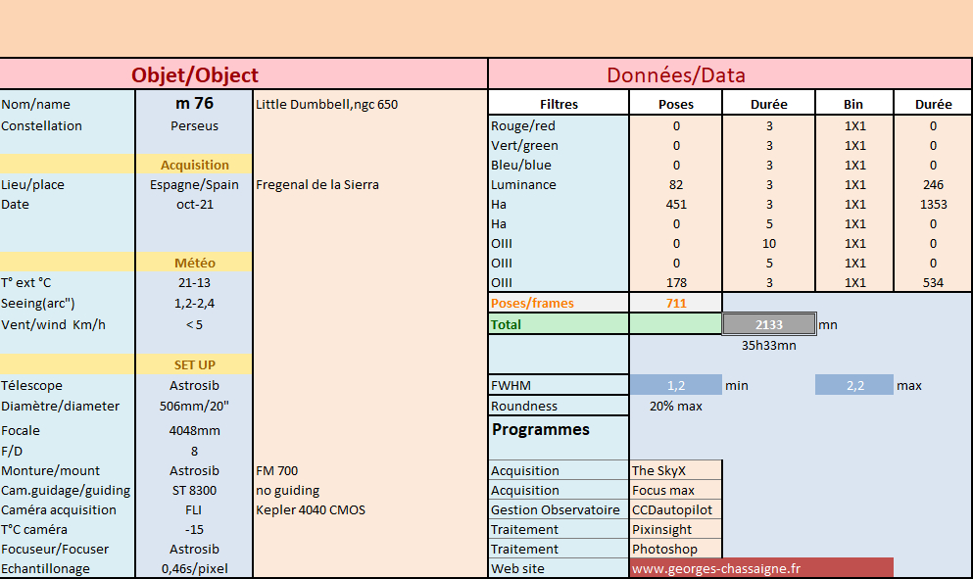
Task: Select the Total 2133 minutes cell
Action: pos(769,324)
